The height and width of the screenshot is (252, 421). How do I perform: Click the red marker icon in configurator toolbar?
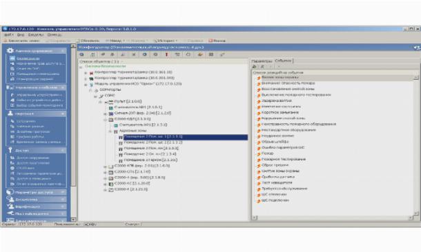(x=166, y=54)
